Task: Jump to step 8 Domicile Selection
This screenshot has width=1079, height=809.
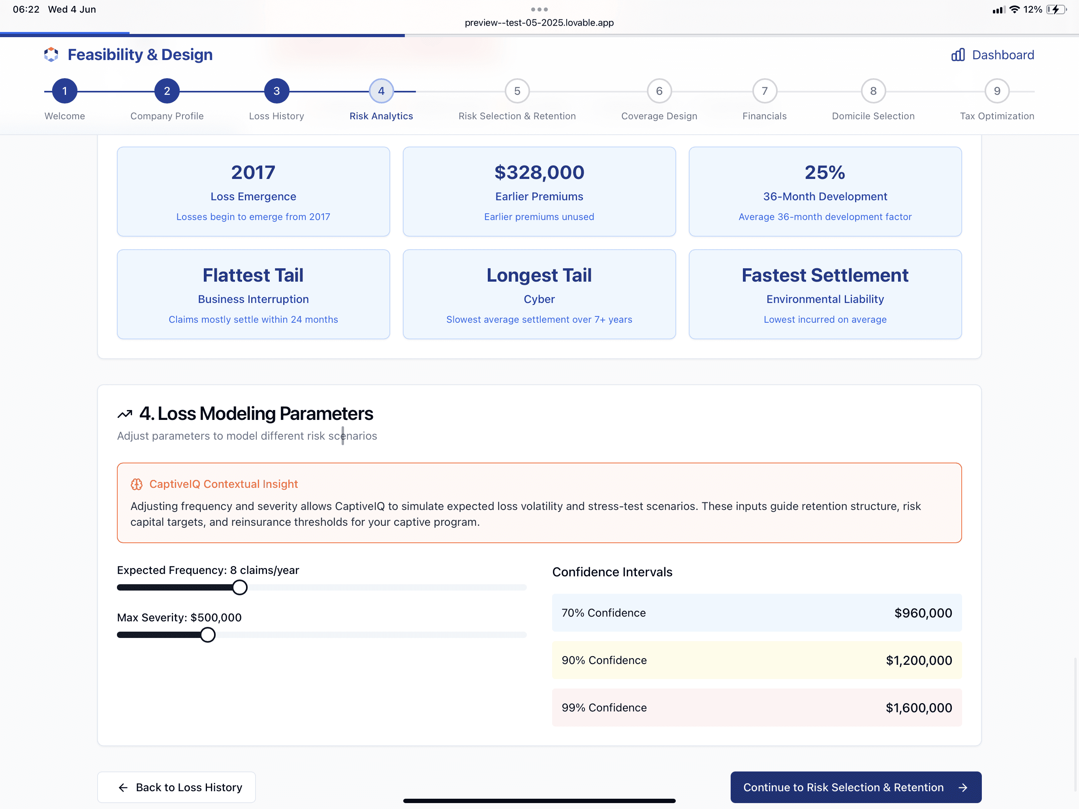Action: coord(873,91)
